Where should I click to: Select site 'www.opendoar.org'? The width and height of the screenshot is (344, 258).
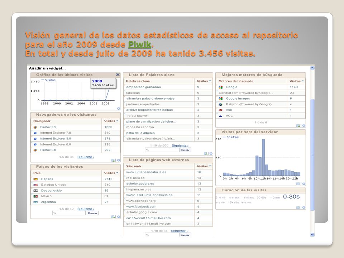141,201
